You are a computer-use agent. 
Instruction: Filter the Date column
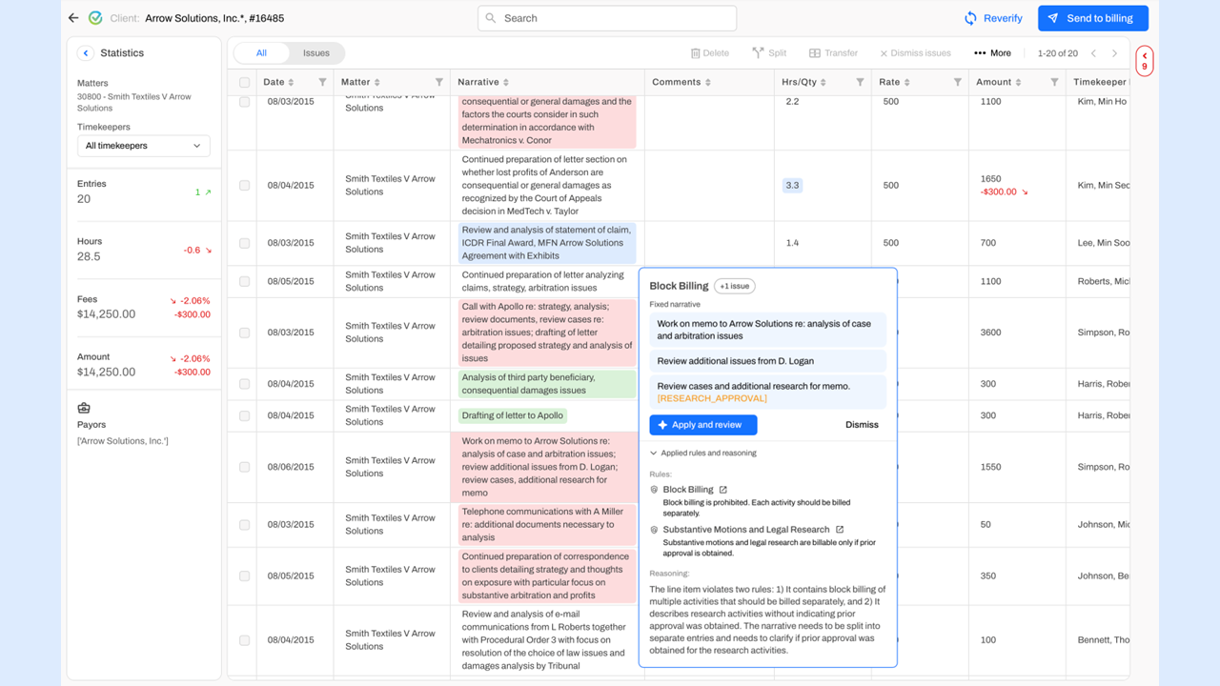[x=322, y=82]
